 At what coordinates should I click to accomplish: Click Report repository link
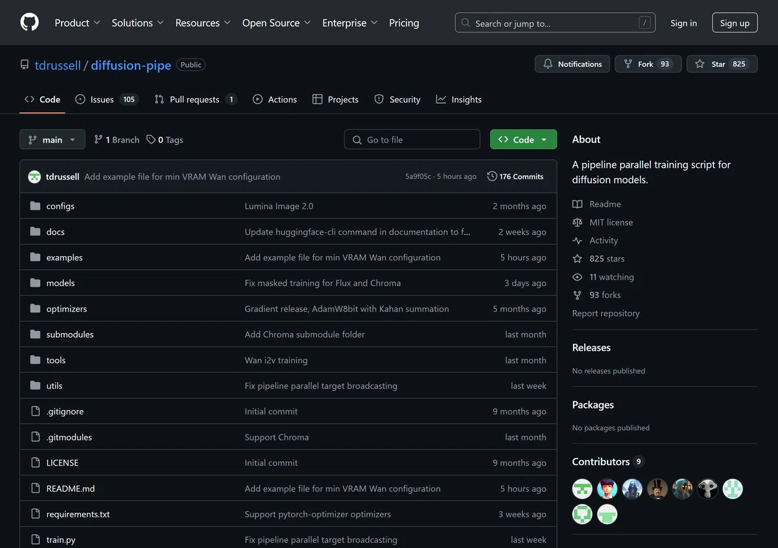[x=606, y=313]
